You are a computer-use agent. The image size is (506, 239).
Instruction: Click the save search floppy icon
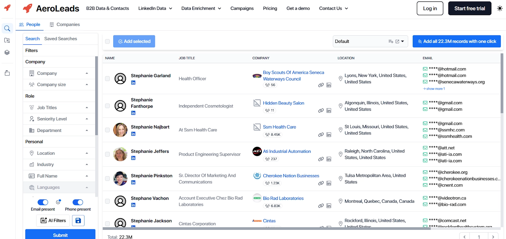point(78,220)
